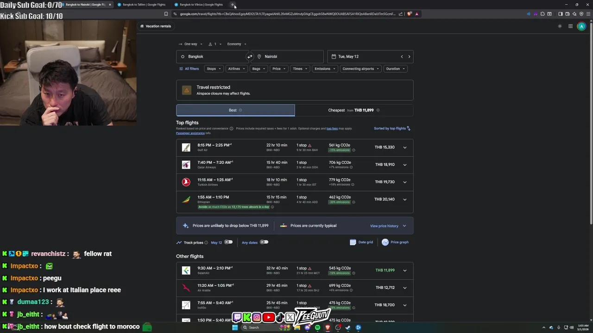
Task: Open One way trip type dropdown
Action: click(190, 44)
